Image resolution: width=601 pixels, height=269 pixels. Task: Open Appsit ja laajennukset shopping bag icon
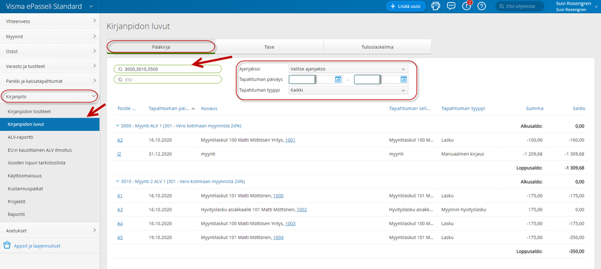point(7,245)
